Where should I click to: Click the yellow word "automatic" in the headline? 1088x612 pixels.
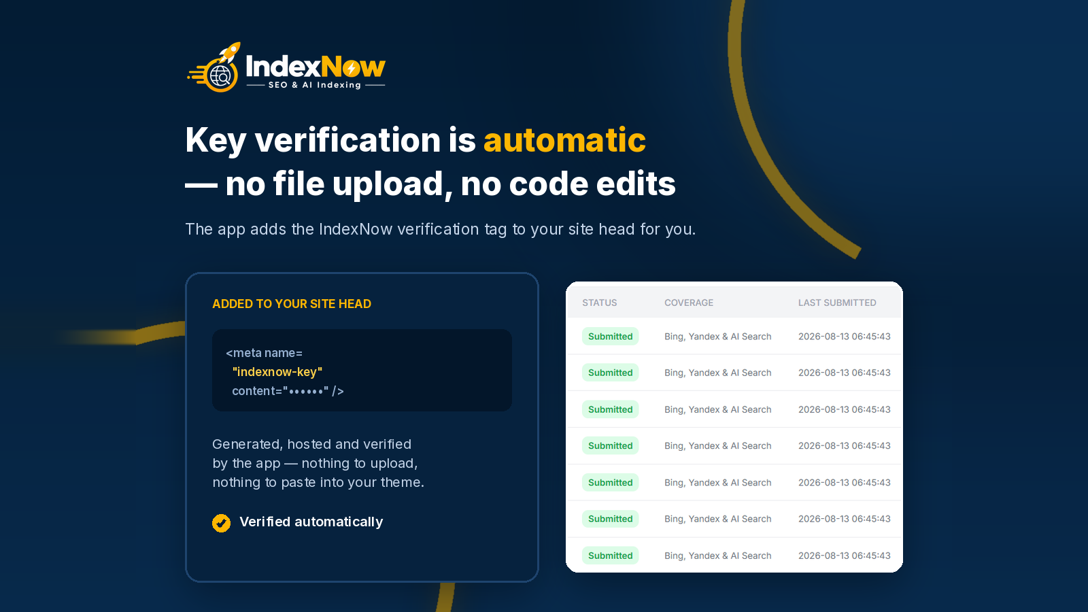(564, 140)
